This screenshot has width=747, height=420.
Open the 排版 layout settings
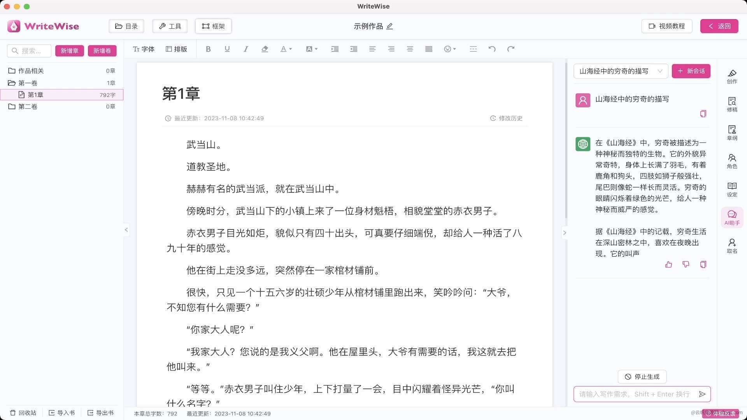[177, 49]
